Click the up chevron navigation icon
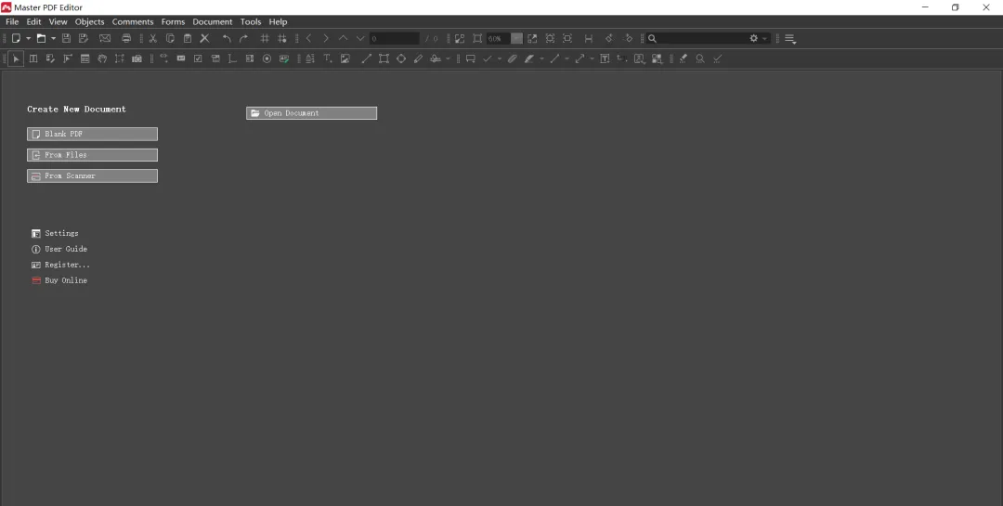This screenshot has width=1003, height=506. coord(343,38)
